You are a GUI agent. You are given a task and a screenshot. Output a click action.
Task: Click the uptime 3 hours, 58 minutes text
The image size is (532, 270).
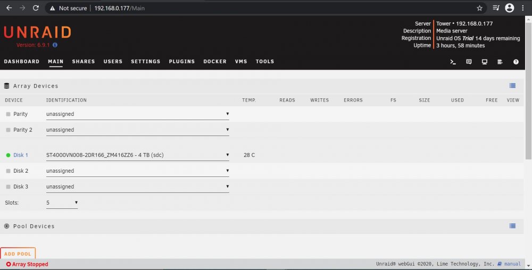pos(460,45)
